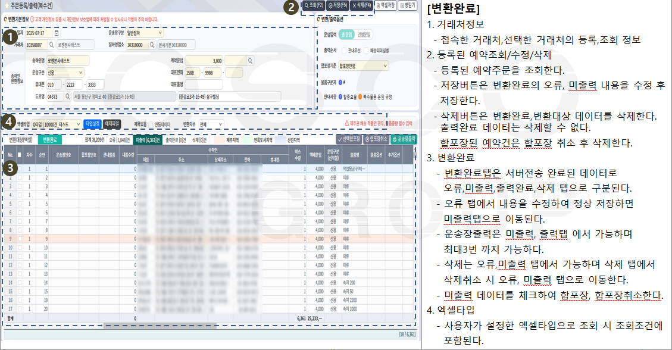Check the checkbox for row No. 3
This screenshot has width=672, height=350.
tap(20, 186)
